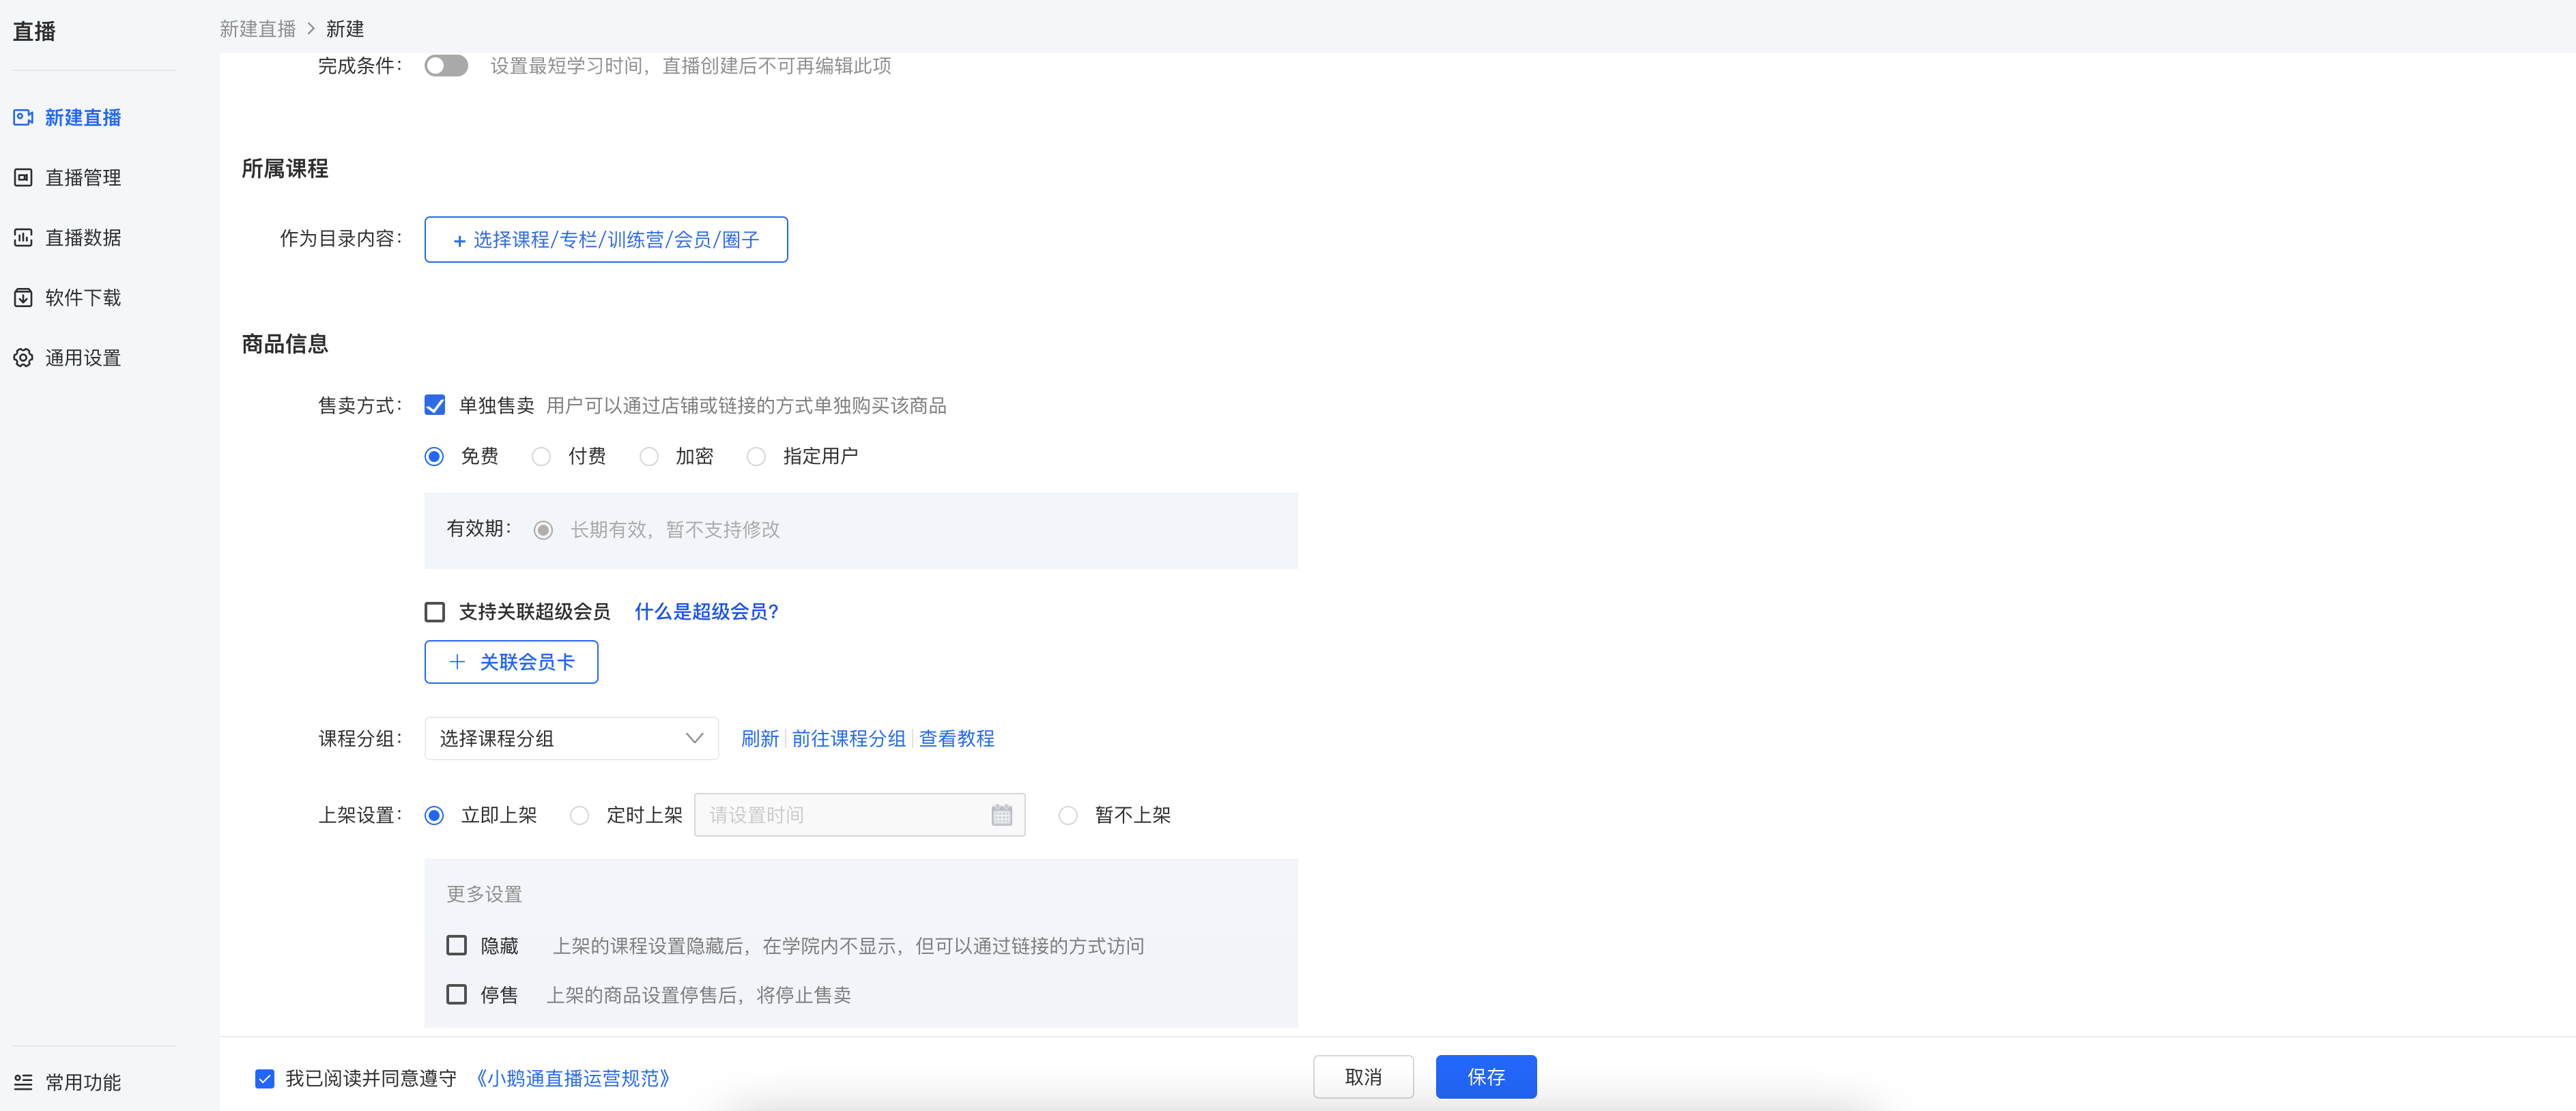Click the 长期有效 validity radio
The height and width of the screenshot is (1111, 2576).
543,530
